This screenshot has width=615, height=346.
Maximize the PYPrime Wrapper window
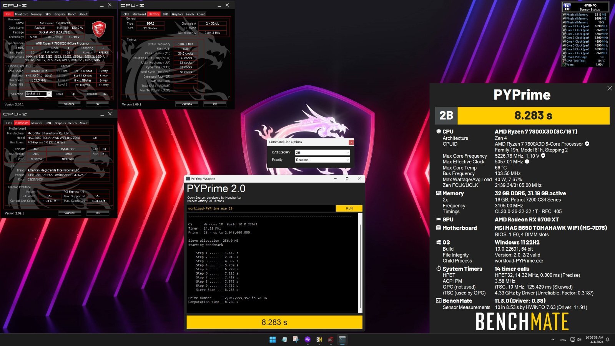pos(347,178)
